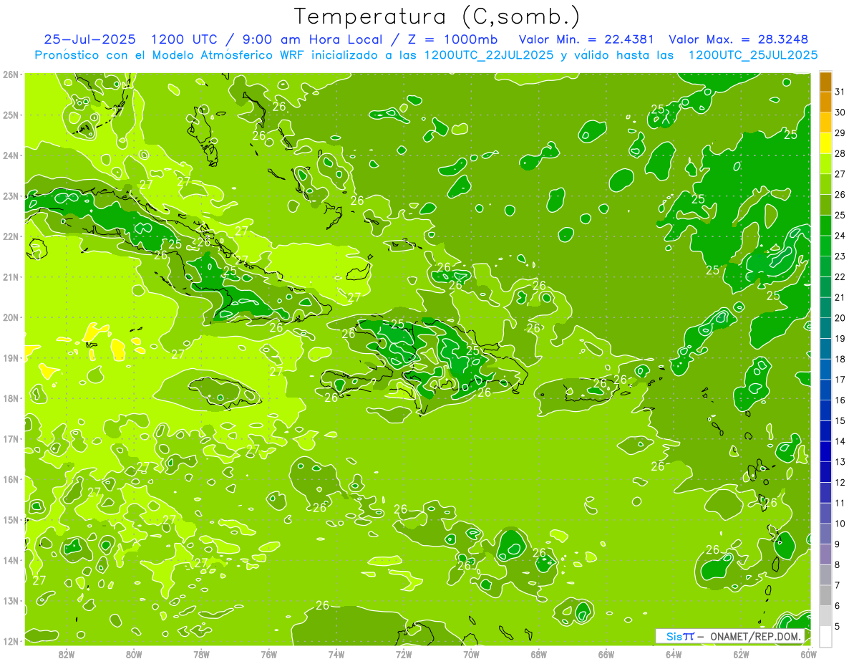Screen dimensions: 859x664
Task: Click the '12N' latitude axis label
Action: tap(11, 641)
